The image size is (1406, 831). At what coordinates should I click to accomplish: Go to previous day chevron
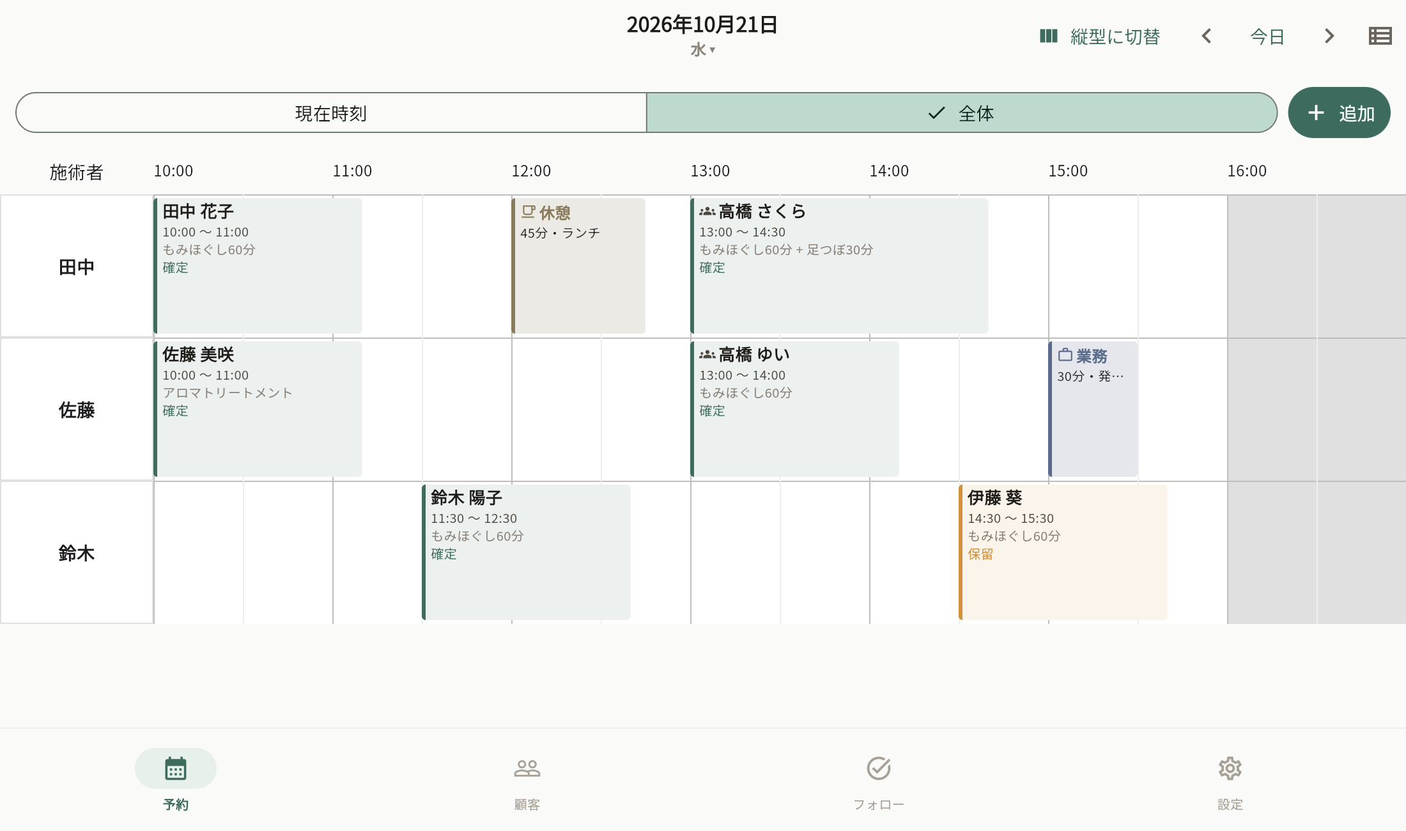coord(1207,36)
